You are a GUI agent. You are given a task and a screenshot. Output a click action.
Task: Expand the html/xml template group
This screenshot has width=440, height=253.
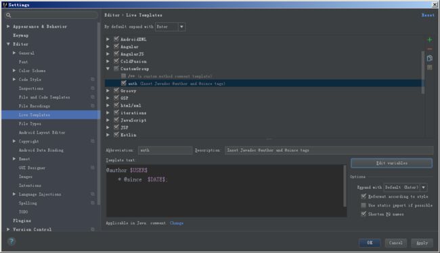click(108, 105)
